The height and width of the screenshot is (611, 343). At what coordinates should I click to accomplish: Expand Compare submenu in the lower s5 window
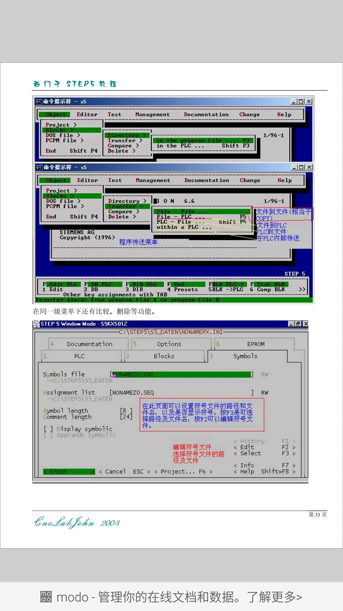coord(124,212)
